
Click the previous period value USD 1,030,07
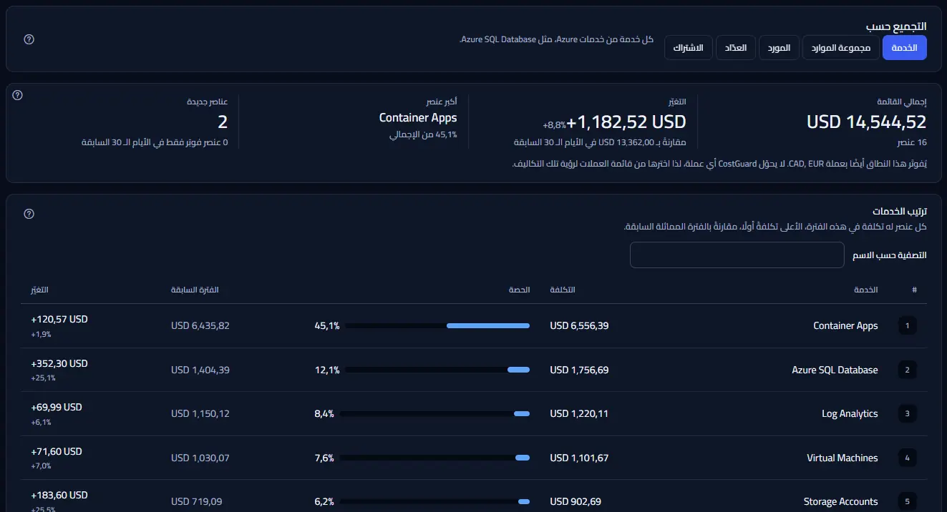[200, 458]
